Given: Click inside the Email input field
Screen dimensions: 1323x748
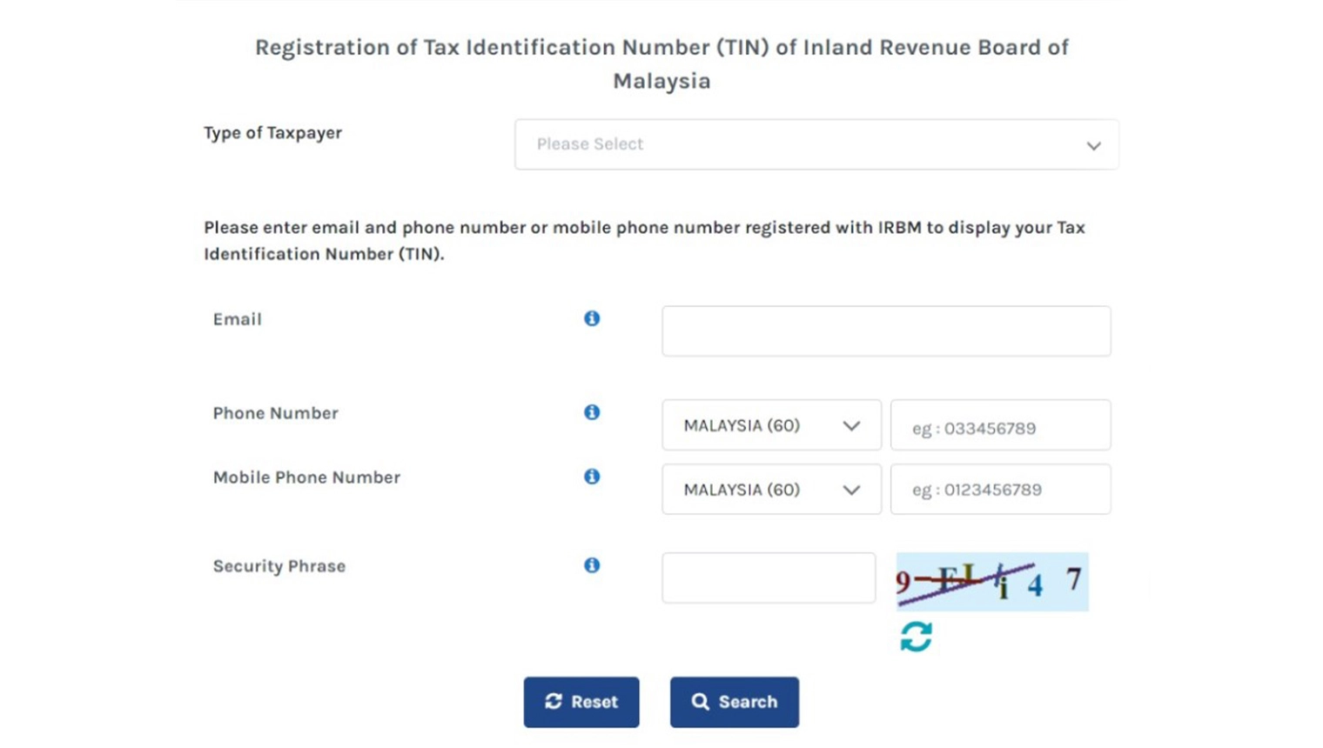Looking at the screenshot, I should coord(885,331).
